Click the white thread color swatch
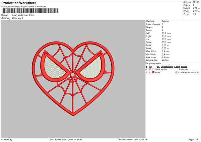The image size is (201, 142). click(x=153, y=69)
